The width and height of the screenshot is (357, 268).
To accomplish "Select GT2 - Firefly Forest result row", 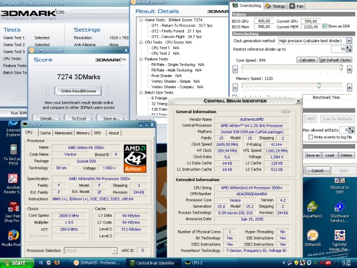I will coord(176,31).
